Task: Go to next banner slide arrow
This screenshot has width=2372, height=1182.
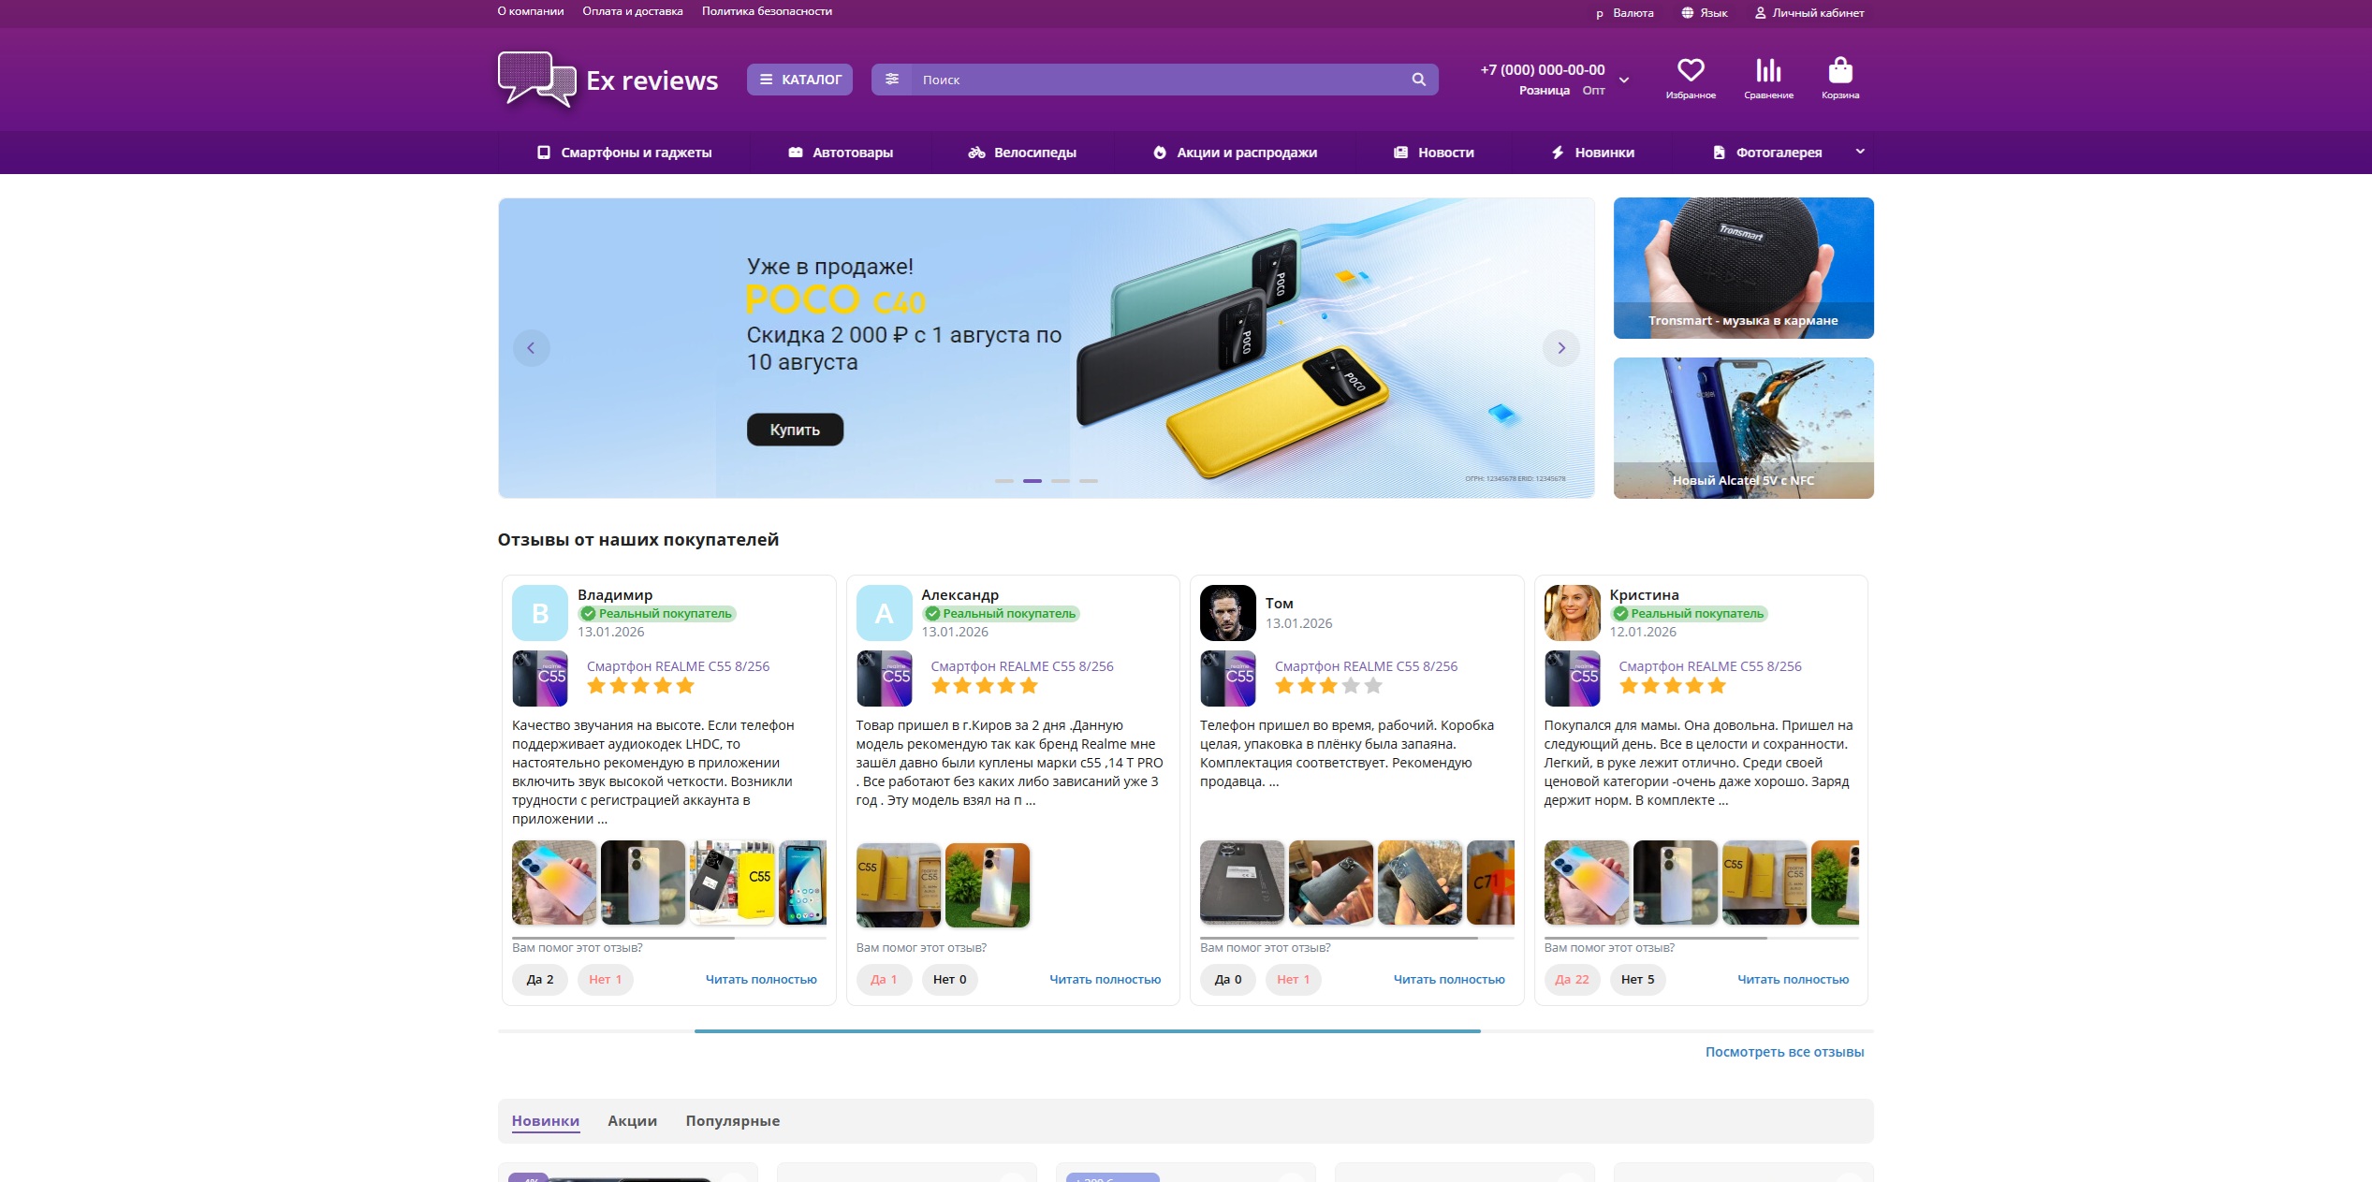Action: pos(1560,348)
